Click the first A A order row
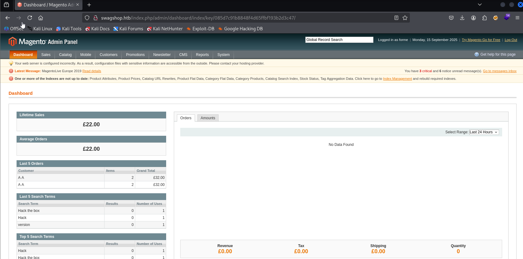The height and width of the screenshot is (259, 523). click(91, 178)
